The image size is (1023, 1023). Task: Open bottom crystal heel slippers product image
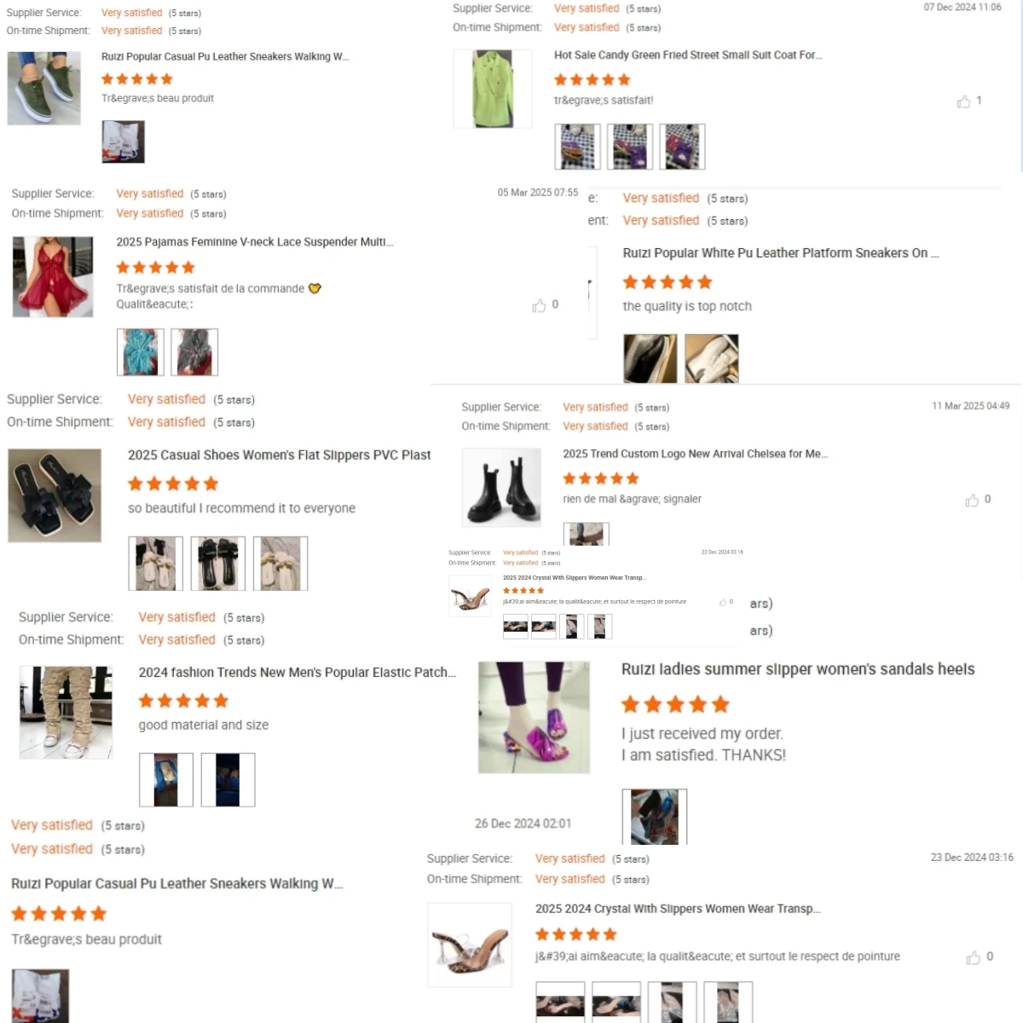coord(469,945)
